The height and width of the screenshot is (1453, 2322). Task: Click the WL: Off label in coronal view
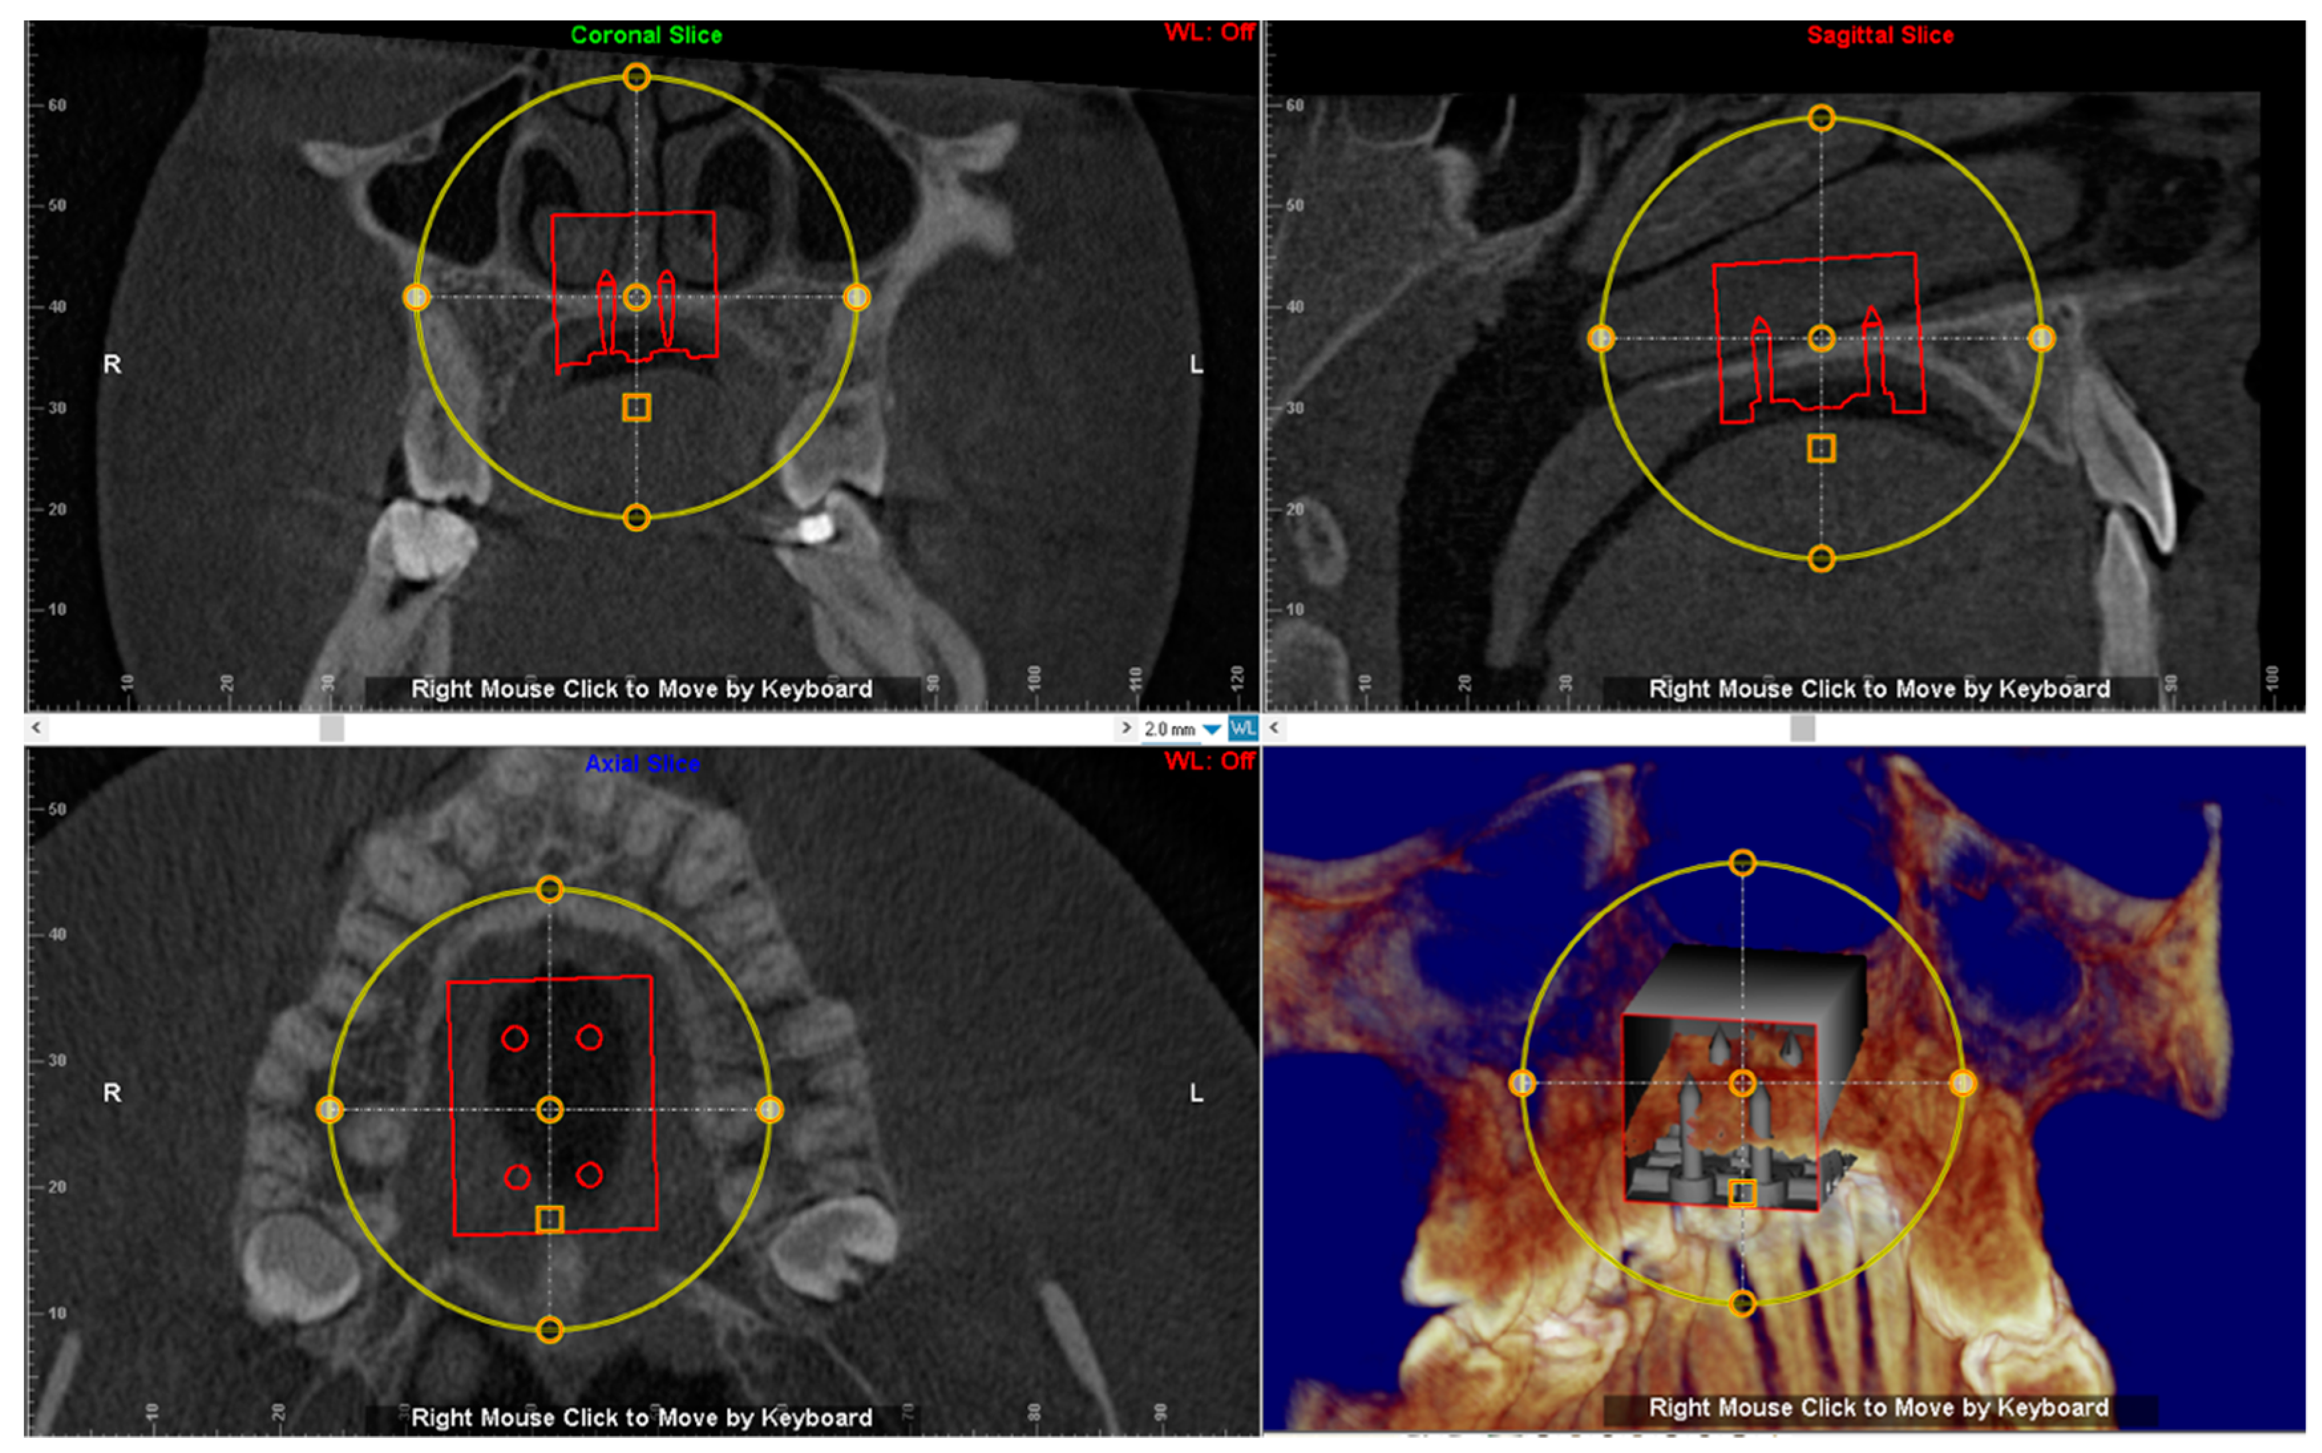(1209, 33)
